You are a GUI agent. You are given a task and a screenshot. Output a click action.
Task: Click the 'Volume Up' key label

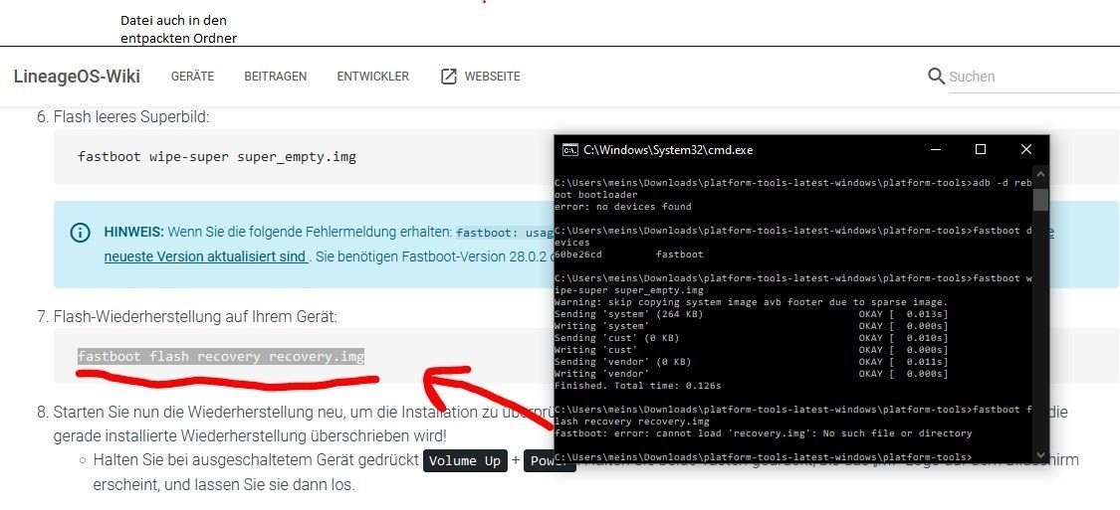pos(465,460)
